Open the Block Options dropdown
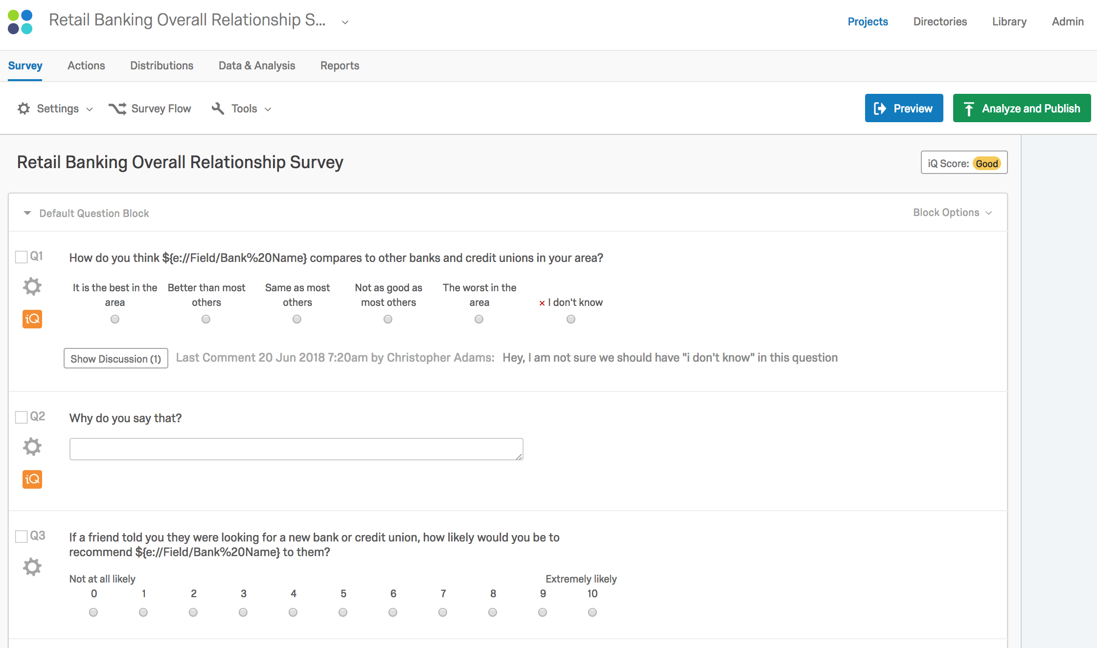1097x648 pixels. tap(952, 213)
